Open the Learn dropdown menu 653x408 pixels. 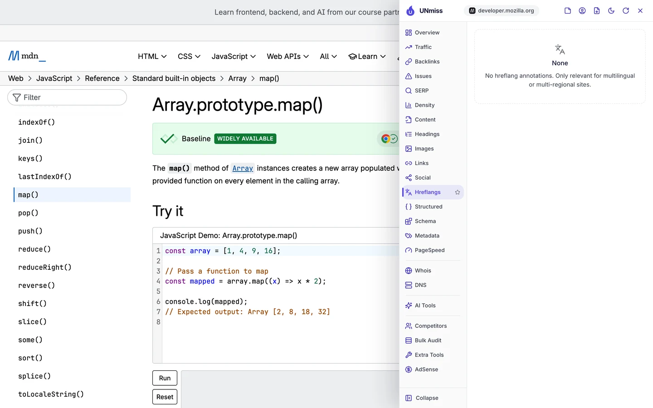pos(367,56)
